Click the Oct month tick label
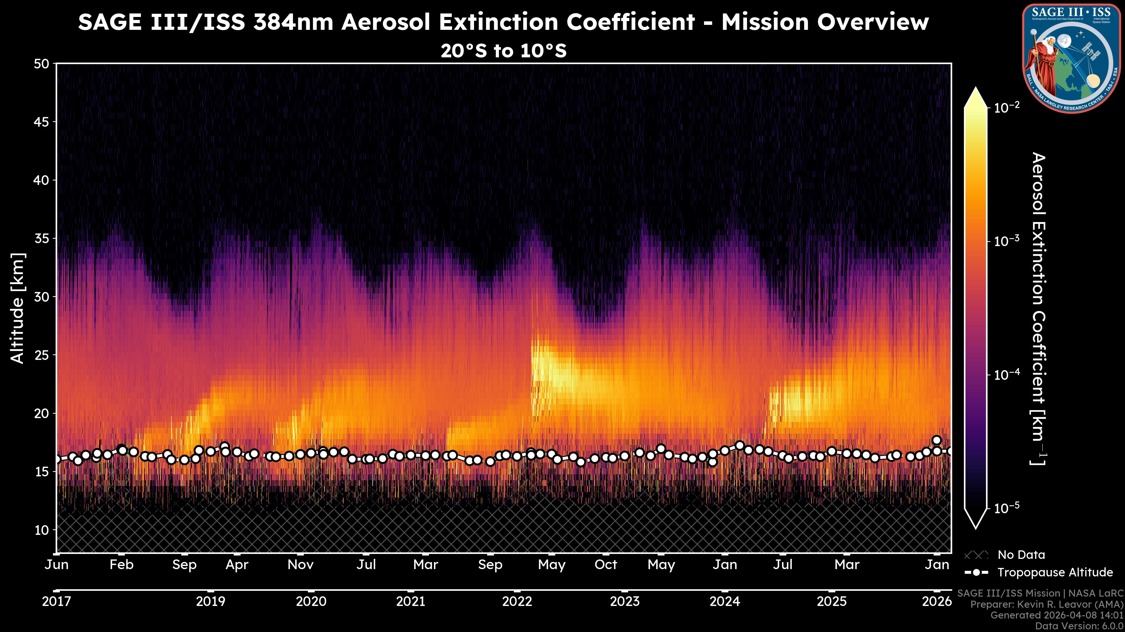The height and width of the screenshot is (632, 1125). 606,564
